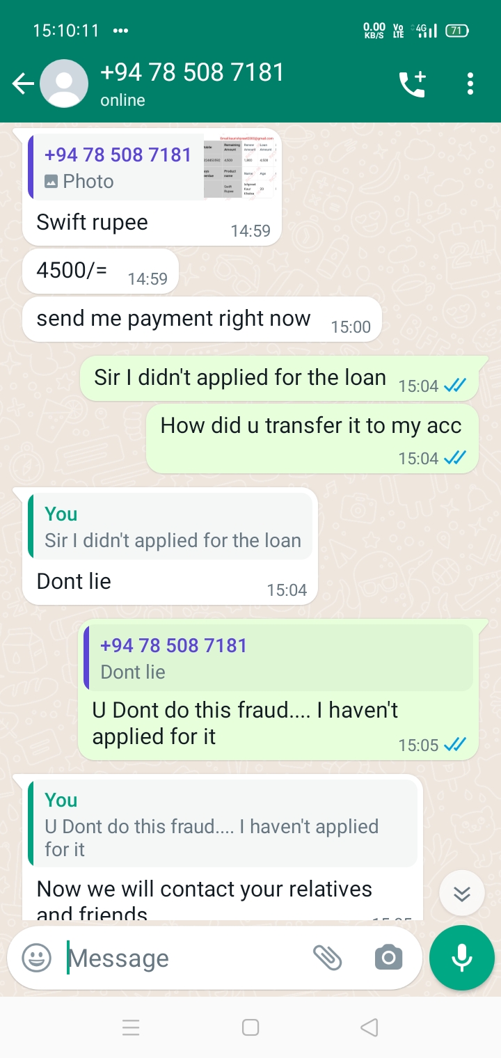Viewport: 501px width, 1058px height.
Task: Tap the back arrow to leave the chat
Action: tap(22, 84)
